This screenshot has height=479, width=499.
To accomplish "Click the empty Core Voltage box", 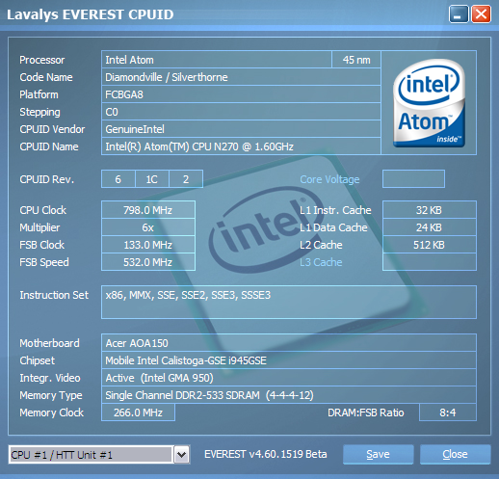I will [x=413, y=179].
